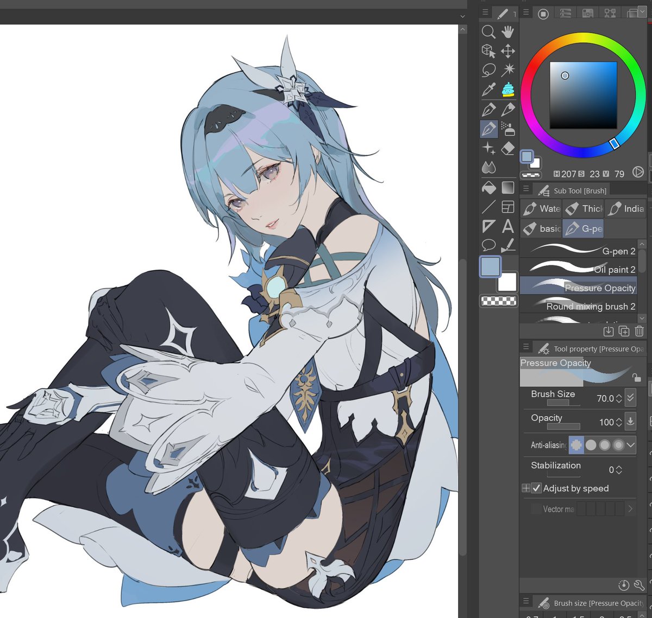Select the India ink sub tool group

625,208
